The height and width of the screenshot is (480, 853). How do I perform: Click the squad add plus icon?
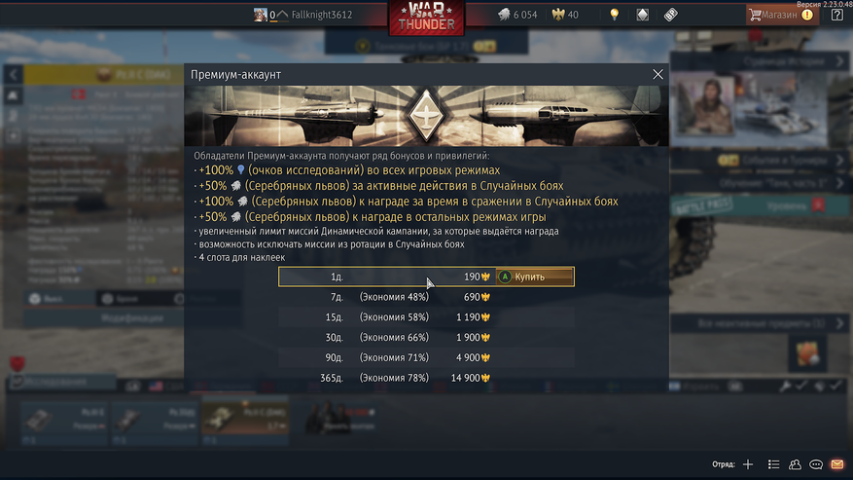(x=748, y=464)
